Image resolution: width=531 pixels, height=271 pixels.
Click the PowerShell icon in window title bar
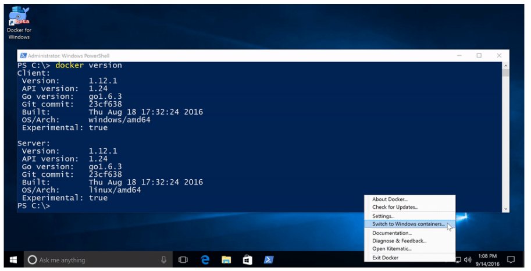point(23,56)
